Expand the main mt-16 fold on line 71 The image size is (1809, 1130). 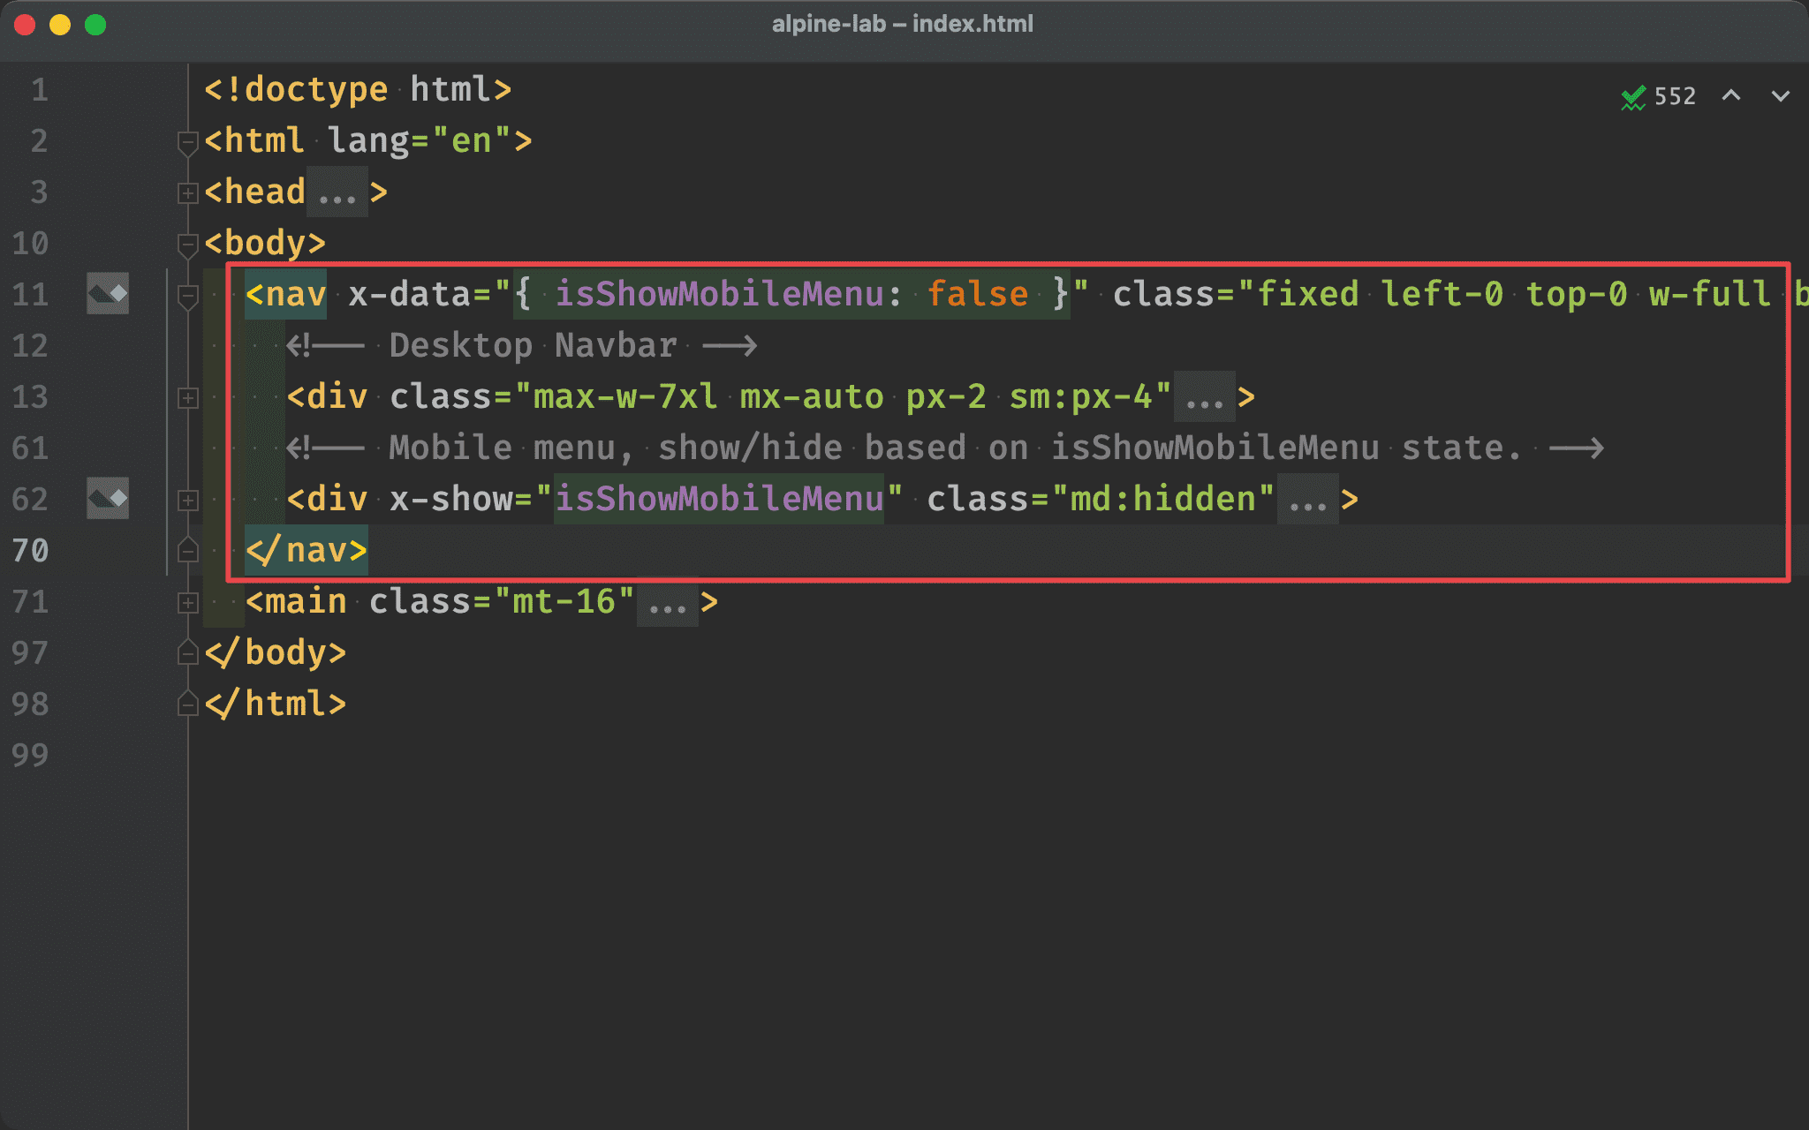coord(187,603)
